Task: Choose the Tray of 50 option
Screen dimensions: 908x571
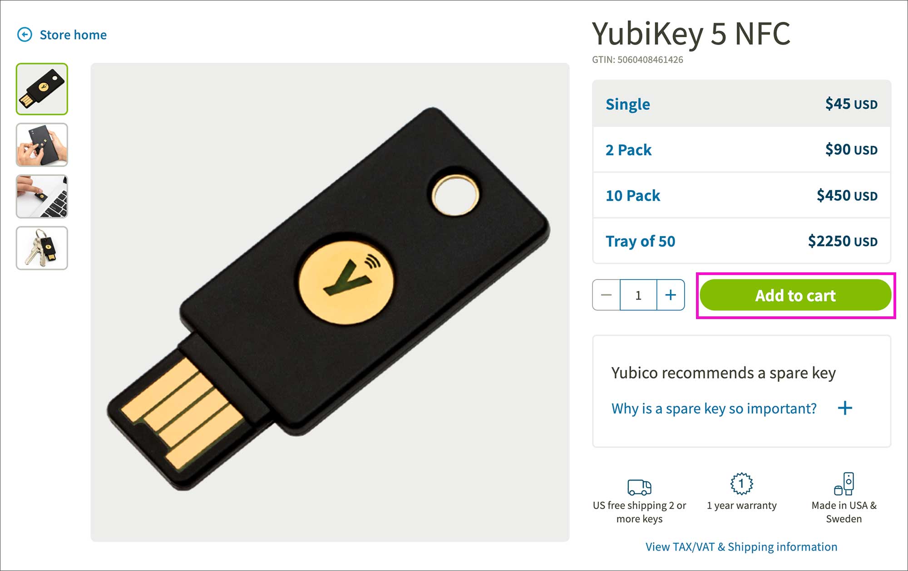Action: 741,241
